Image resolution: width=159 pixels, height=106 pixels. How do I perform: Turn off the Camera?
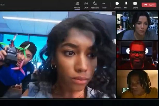[117, 3]
